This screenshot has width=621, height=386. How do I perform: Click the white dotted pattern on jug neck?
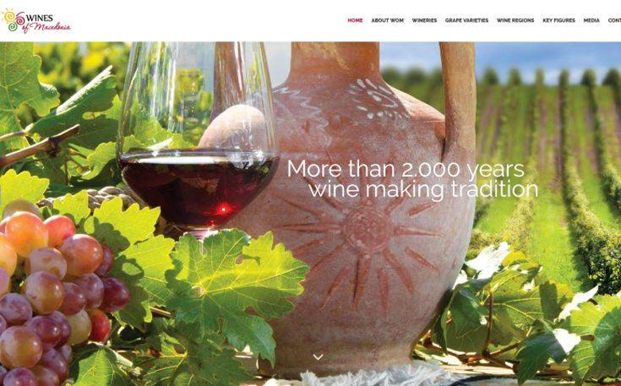(x=377, y=99)
